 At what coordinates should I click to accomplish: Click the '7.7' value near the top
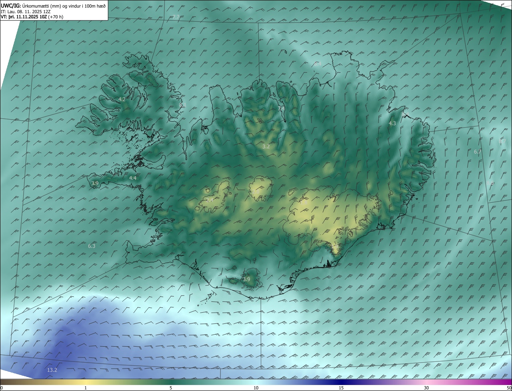pyautogui.click(x=176, y=17)
